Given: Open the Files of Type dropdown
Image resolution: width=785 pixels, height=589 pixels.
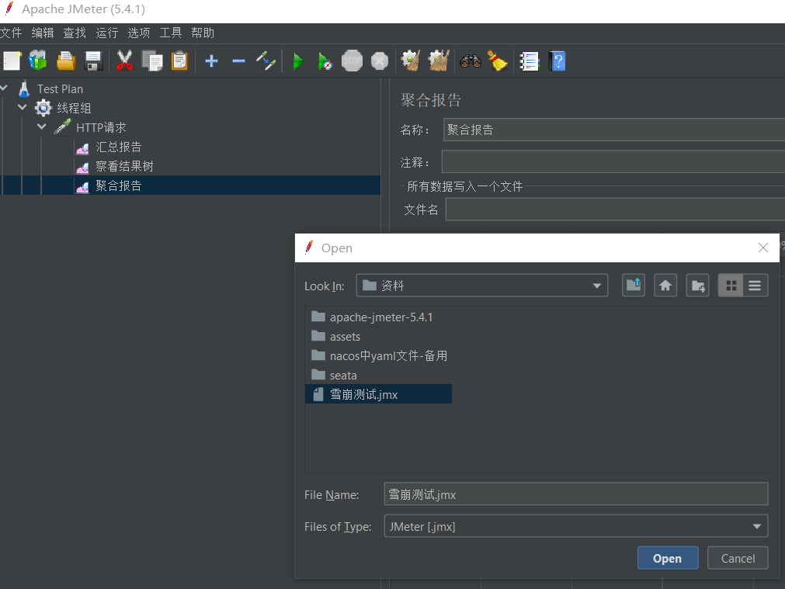Looking at the screenshot, I should (756, 526).
